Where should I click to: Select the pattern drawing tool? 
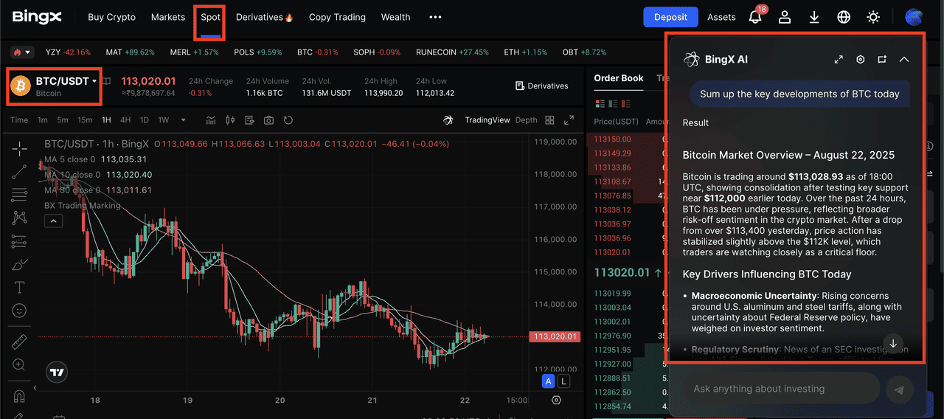(x=20, y=218)
